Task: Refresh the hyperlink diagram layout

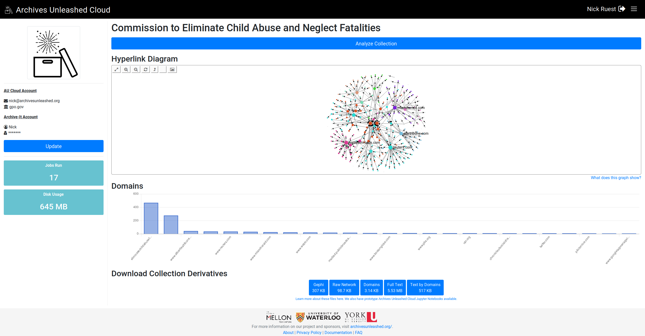Action: click(x=145, y=69)
